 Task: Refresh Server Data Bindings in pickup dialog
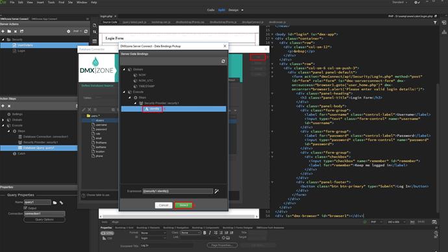click(x=223, y=61)
